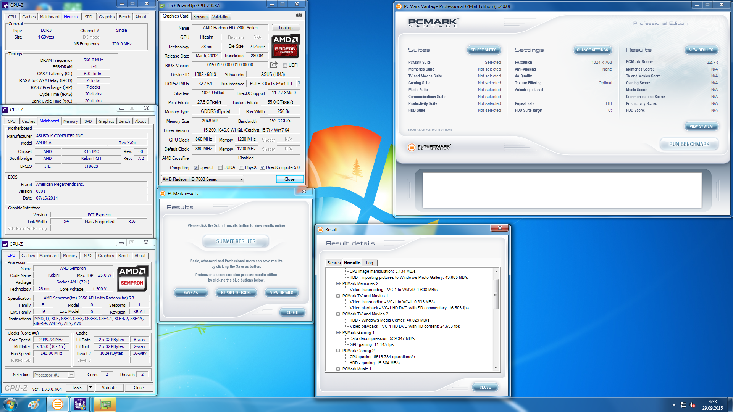Launch Paint from the taskbar
The image size is (733, 412).
pos(34,404)
